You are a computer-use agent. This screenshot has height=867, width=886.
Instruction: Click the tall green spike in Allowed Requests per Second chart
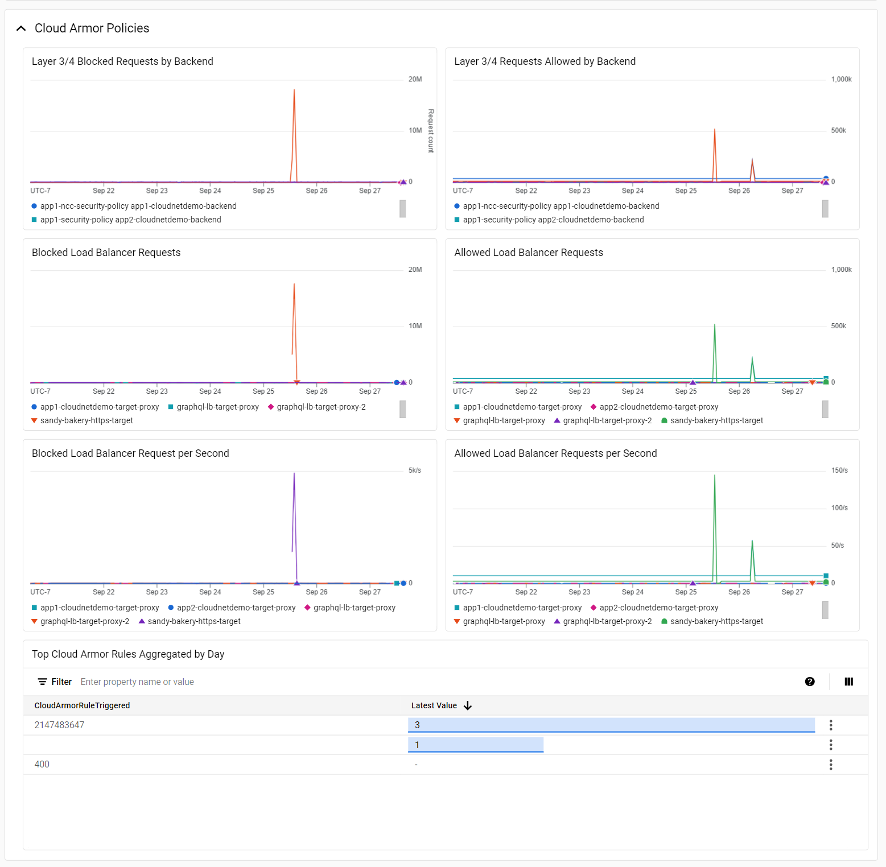pyautogui.click(x=715, y=528)
